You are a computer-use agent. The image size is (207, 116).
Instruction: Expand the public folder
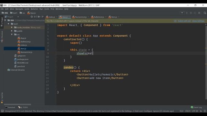tap(12, 31)
